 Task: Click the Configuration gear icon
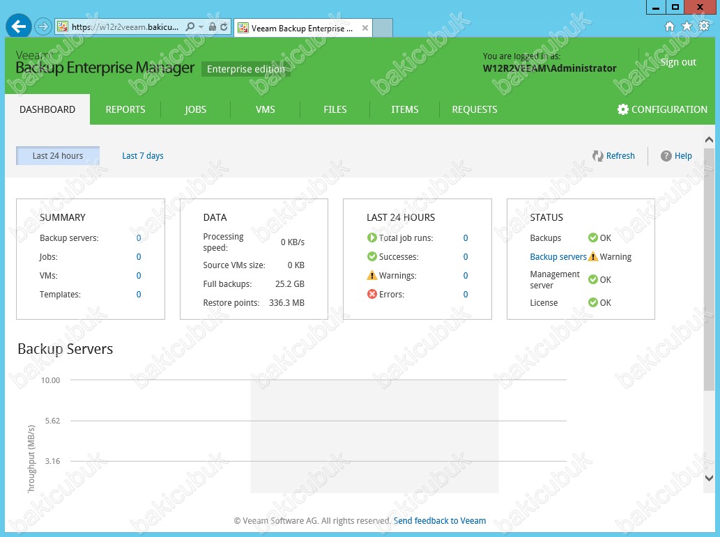tap(622, 109)
